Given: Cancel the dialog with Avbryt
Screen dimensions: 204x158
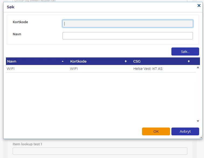Looking at the screenshot, I should point(185,132).
